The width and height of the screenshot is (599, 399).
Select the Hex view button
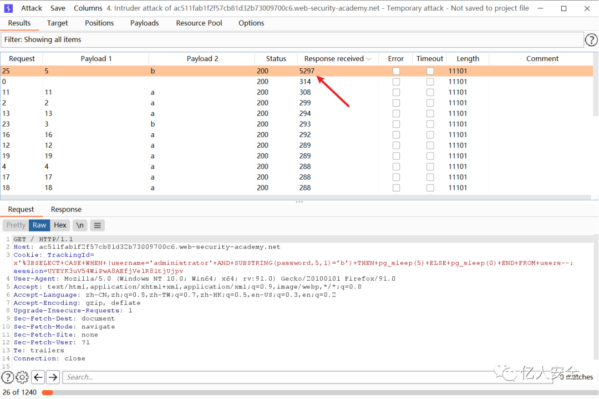click(60, 225)
